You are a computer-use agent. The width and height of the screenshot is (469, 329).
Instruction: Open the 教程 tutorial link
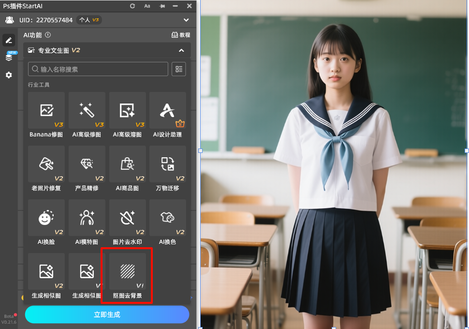[x=181, y=35]
